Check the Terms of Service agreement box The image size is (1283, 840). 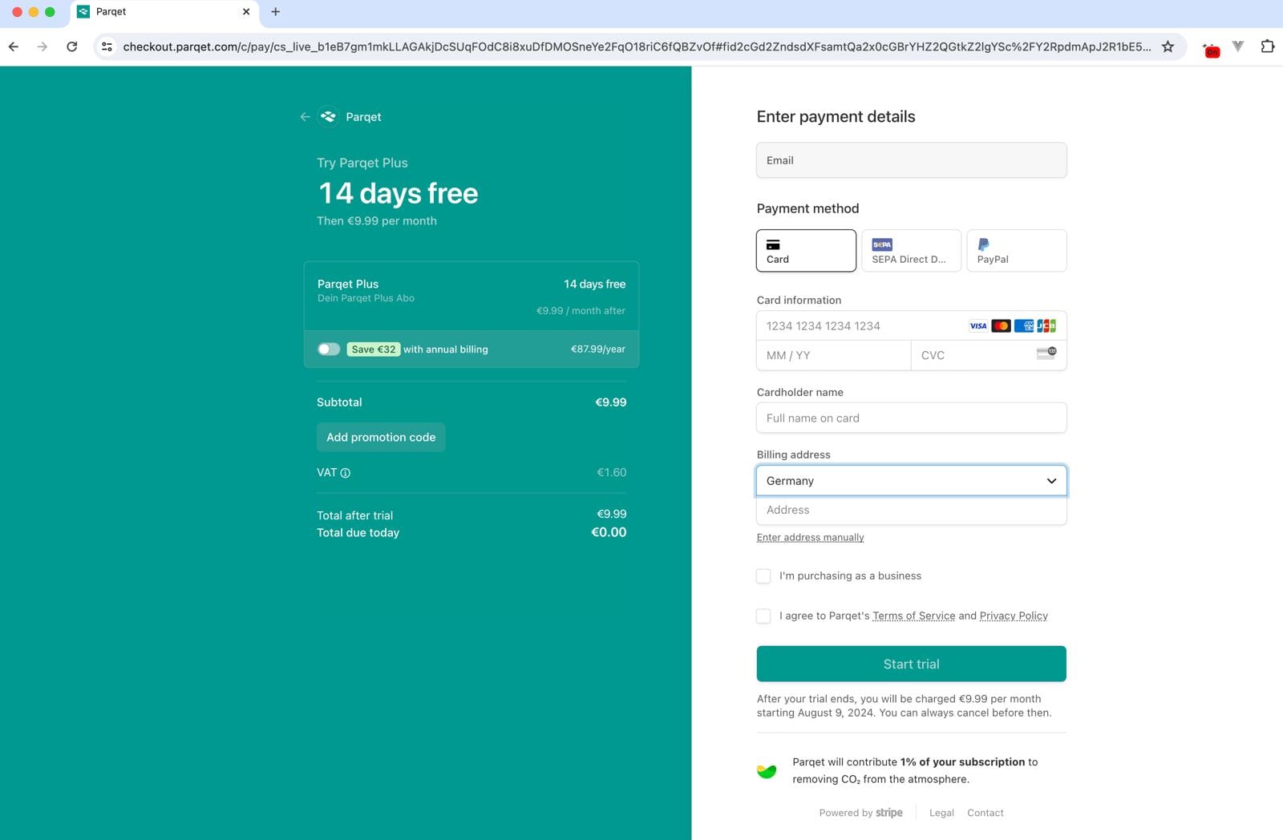(x=763, y=616)
